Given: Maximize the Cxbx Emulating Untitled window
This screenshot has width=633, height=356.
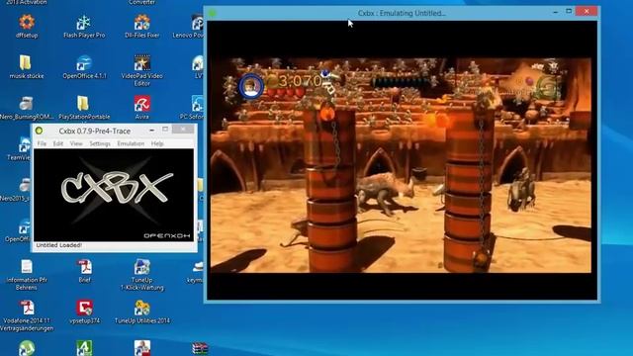Looking at the screenshot, I should click(x=569, y=11).
